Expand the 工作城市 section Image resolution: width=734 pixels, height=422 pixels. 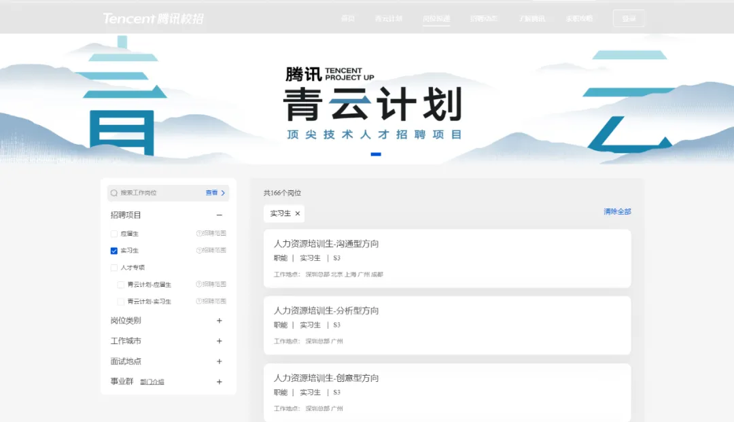tap(219, 341)
